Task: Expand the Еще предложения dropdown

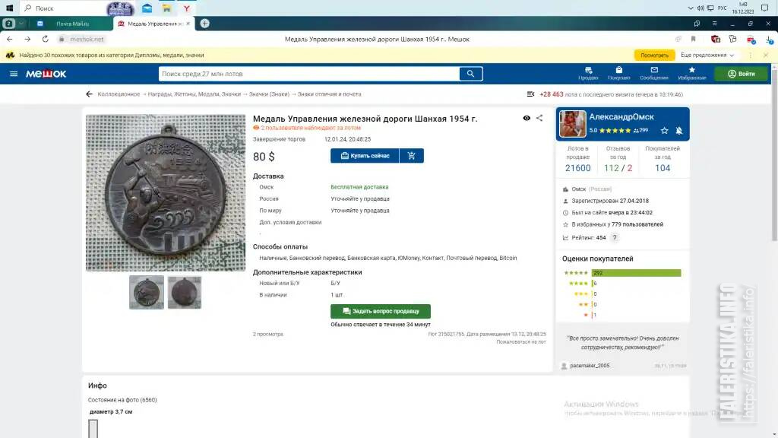Action: click(707, 55)
